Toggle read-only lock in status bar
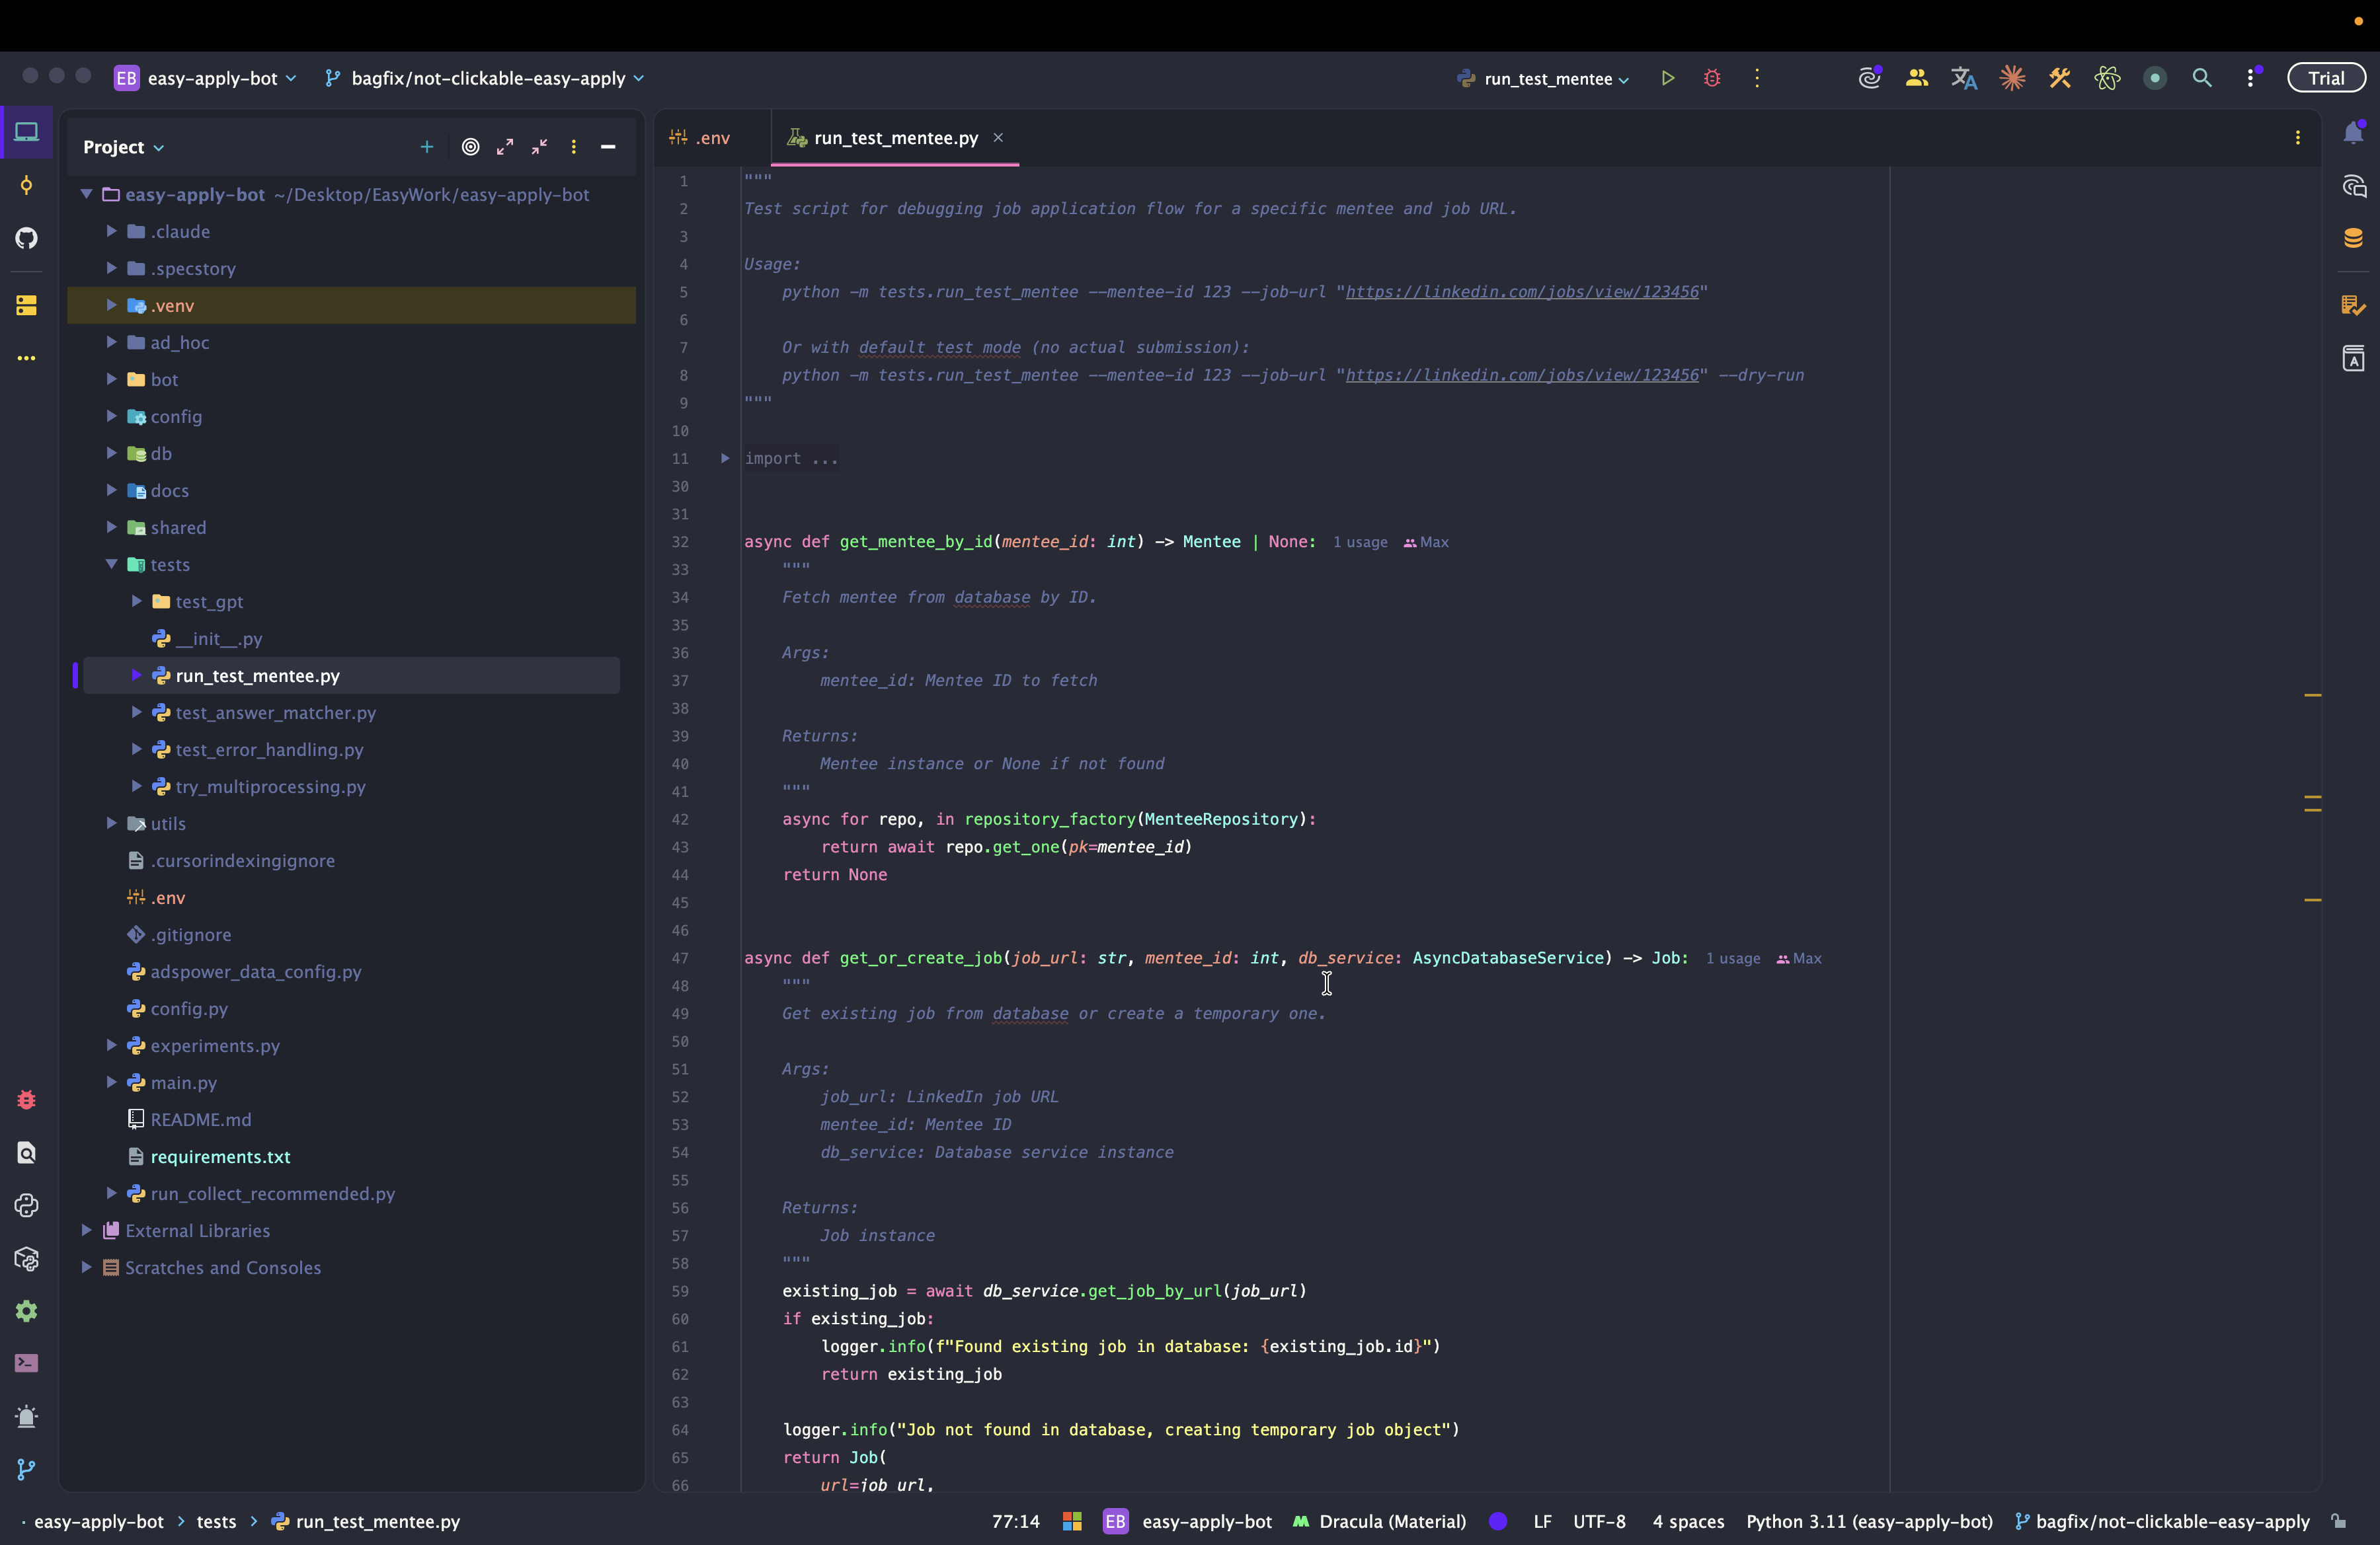The height and width of the screenshot is (1545, 2380). (x=2338, y=1521)
